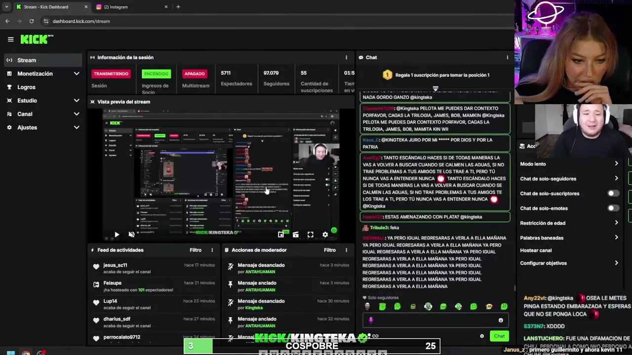Viewport: 632px width, 355px height.
Task: Open Palabras baneadas options chevron
Action: (616, 238)
